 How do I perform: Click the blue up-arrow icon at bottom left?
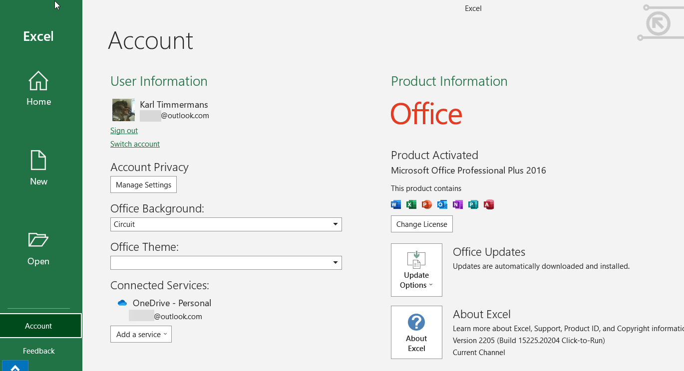[15, 367]
